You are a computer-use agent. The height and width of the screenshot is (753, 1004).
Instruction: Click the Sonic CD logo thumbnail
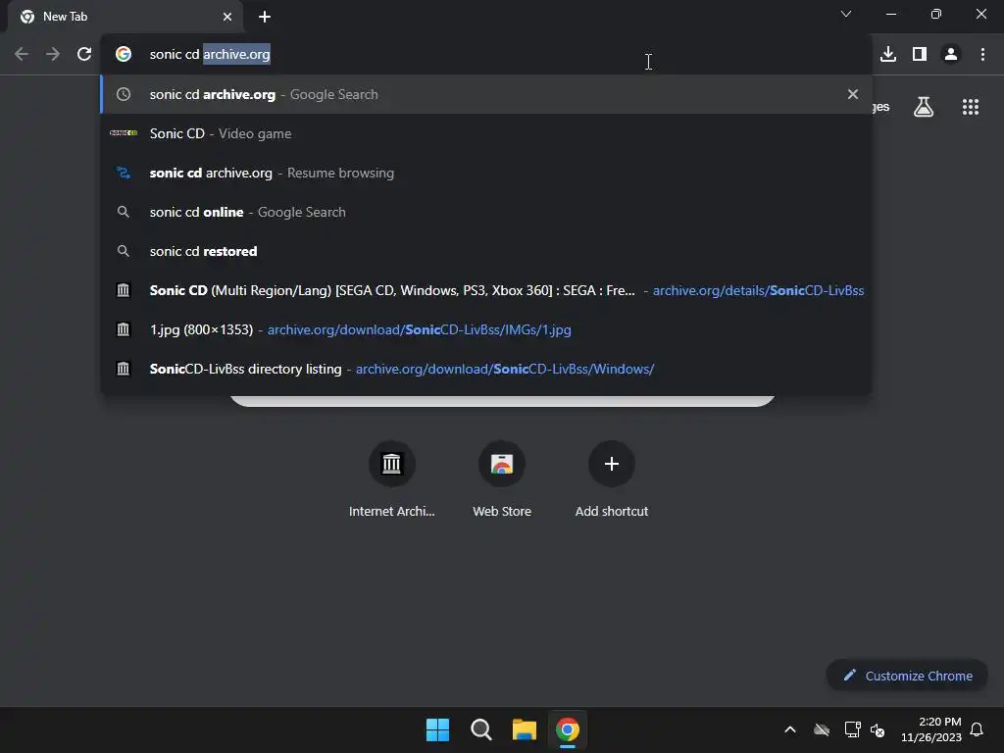click(124, 133)
